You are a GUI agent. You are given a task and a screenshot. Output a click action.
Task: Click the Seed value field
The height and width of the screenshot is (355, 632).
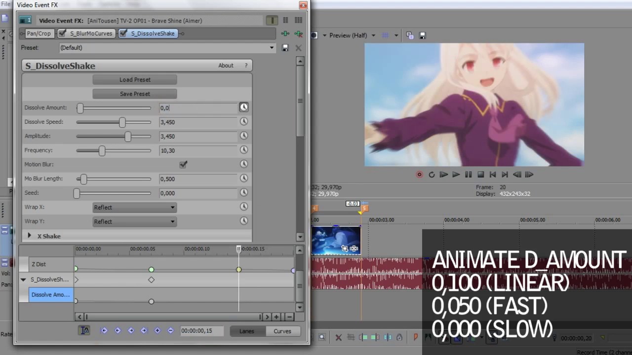pos(198,193)
